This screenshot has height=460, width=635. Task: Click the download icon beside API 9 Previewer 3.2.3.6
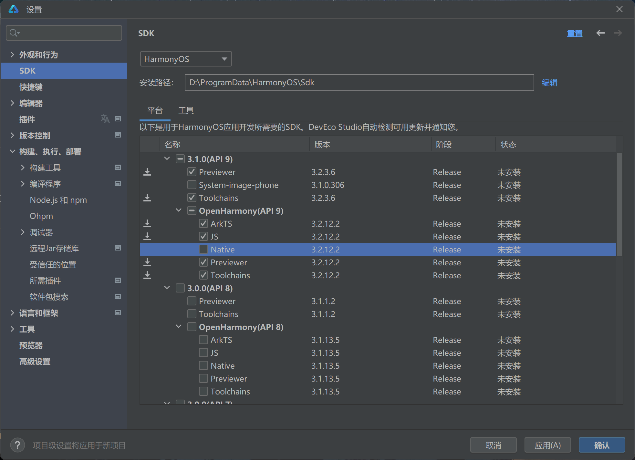tap(147, 172)
